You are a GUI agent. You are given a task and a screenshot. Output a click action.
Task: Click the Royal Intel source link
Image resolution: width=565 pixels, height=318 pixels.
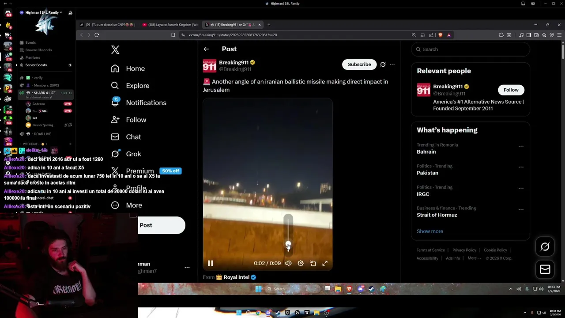point(236,277)
